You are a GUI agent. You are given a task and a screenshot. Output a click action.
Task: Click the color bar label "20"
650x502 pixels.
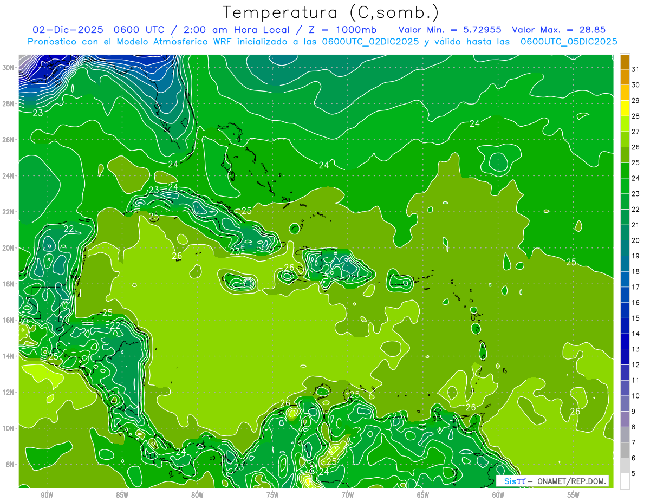coord(636,240)
